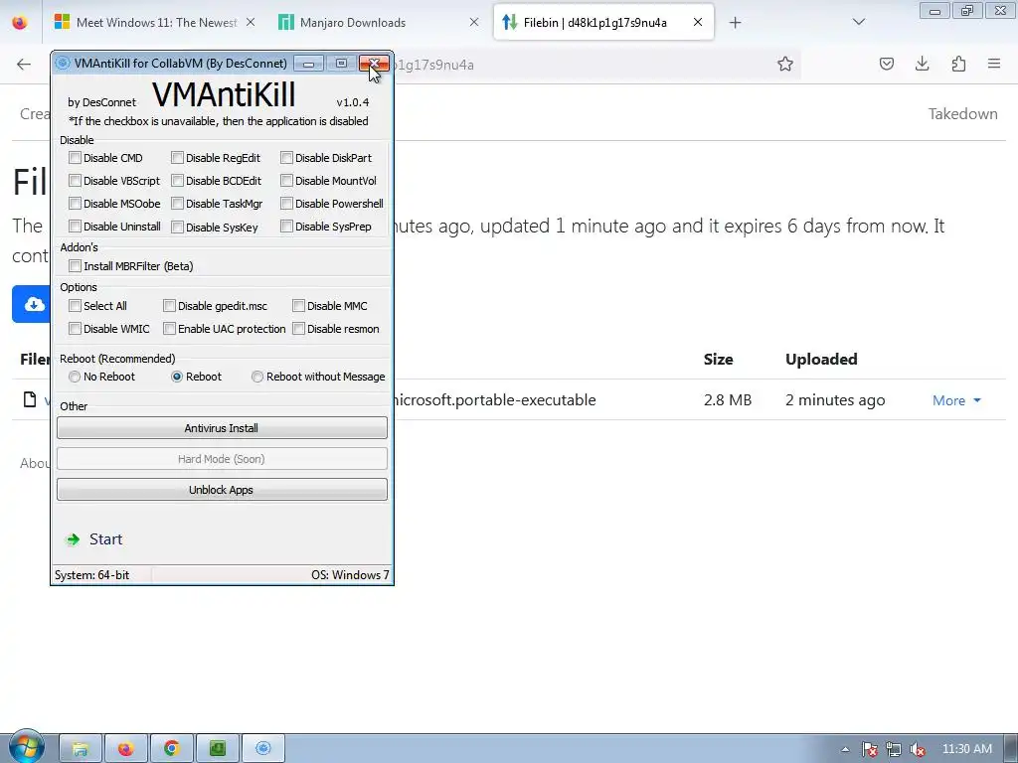Minimize the VMAntiKill window
The image size is (1018, 763).
(309, 64)
